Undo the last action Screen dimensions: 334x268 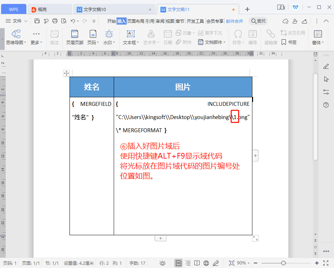pos(73,21)
